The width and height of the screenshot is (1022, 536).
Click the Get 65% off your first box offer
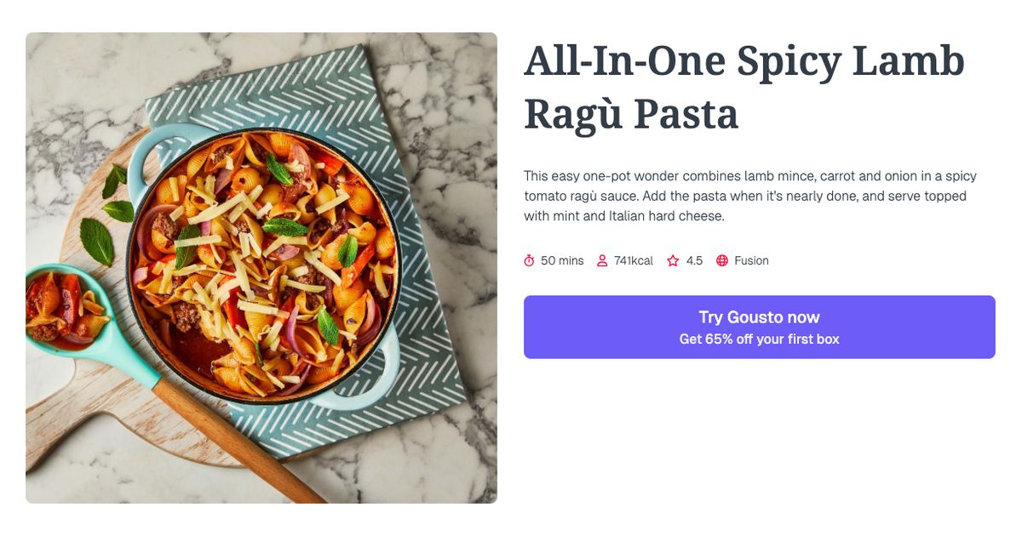pos(759,338)
